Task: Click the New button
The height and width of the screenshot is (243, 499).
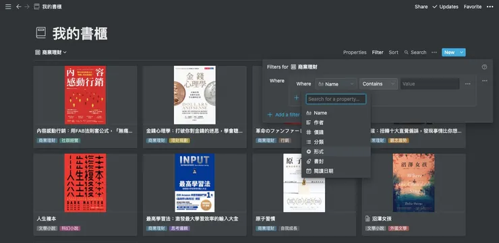Action: coord(449,53)
